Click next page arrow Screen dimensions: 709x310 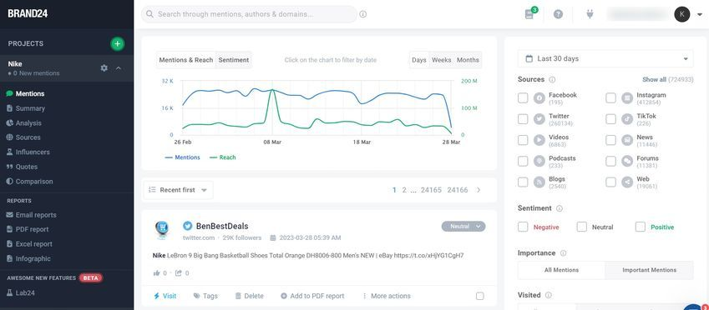479,190
